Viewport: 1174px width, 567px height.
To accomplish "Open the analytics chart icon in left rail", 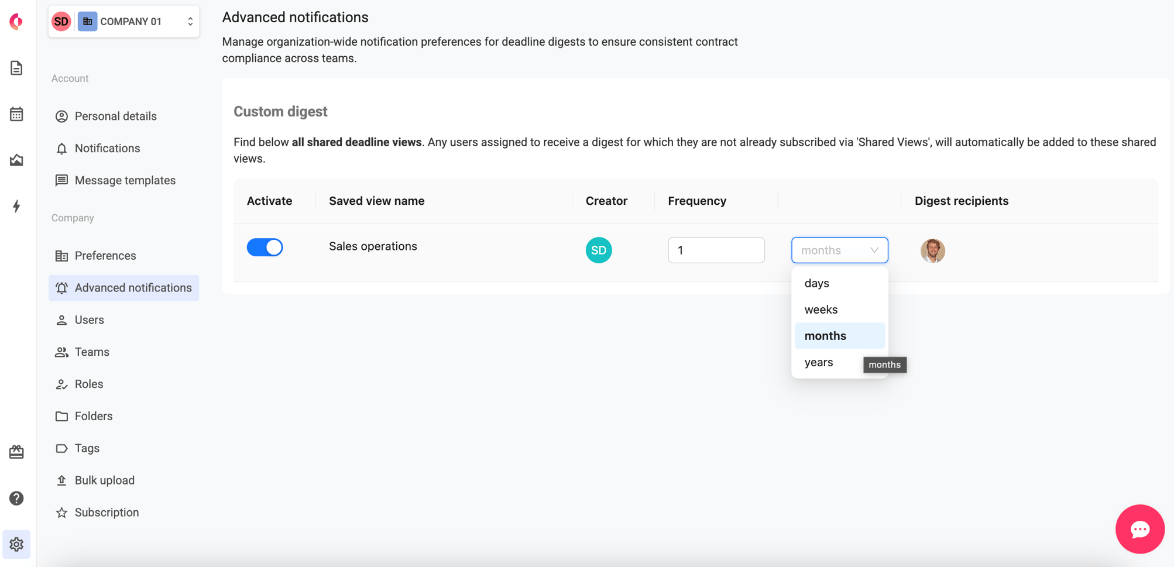I will [x=16, y=160].
